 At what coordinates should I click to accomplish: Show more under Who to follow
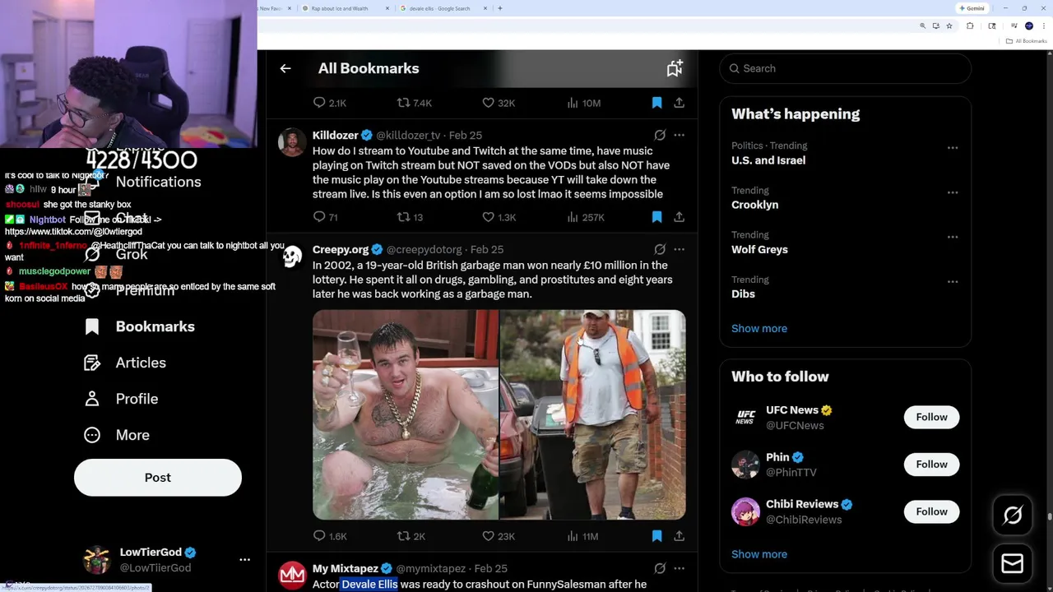[759, 554]
